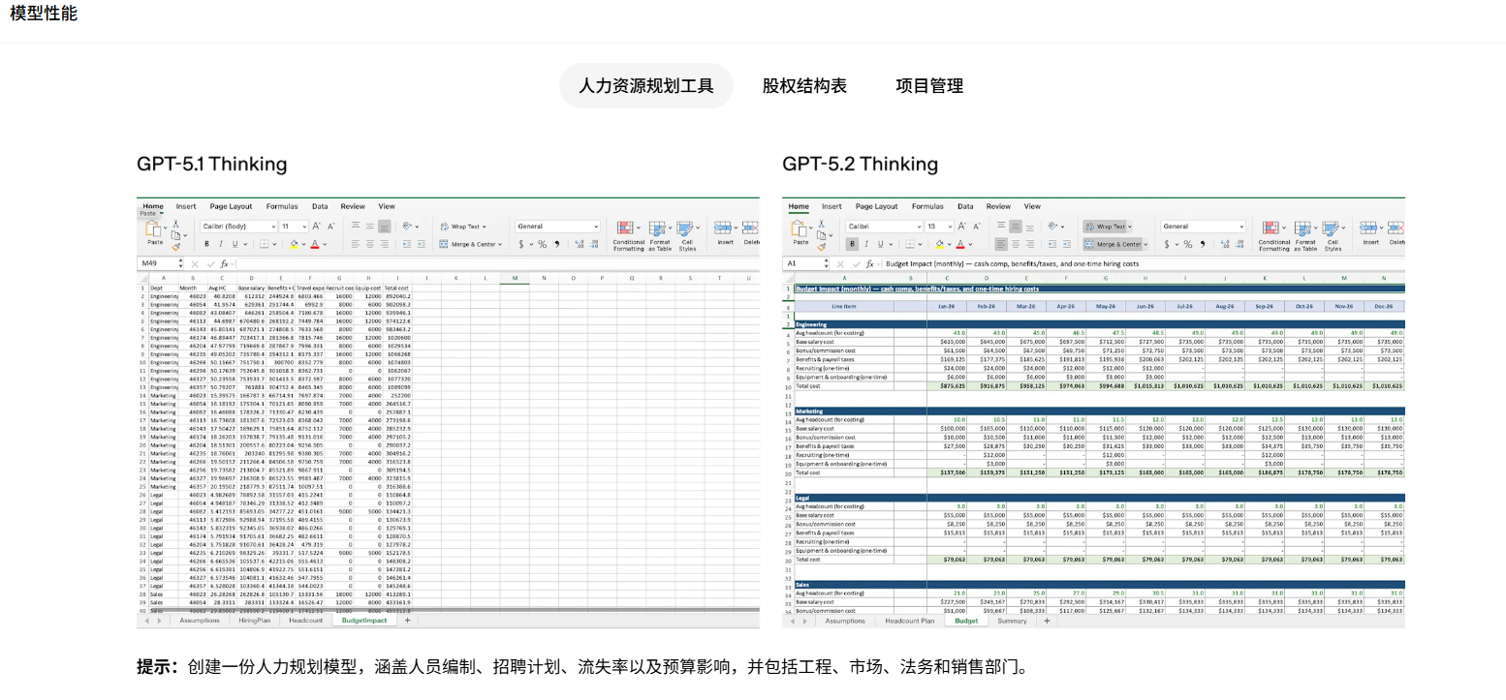Select the red Font Color swatch
The image size is (1506, 700).
[x=960, y=244]
